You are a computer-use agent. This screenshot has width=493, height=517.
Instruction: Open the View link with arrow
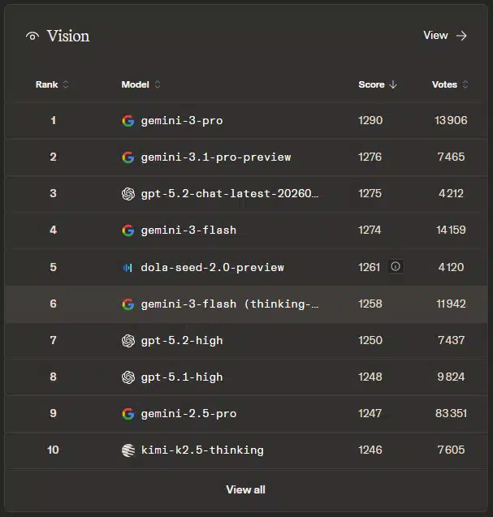[445, 36]
